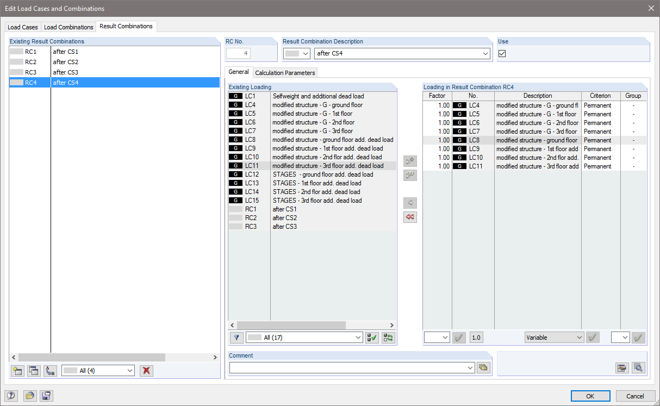660x406 pixels.
Task: Select RC2 after CS2 in existing combinations
Action: coord(114,62)
